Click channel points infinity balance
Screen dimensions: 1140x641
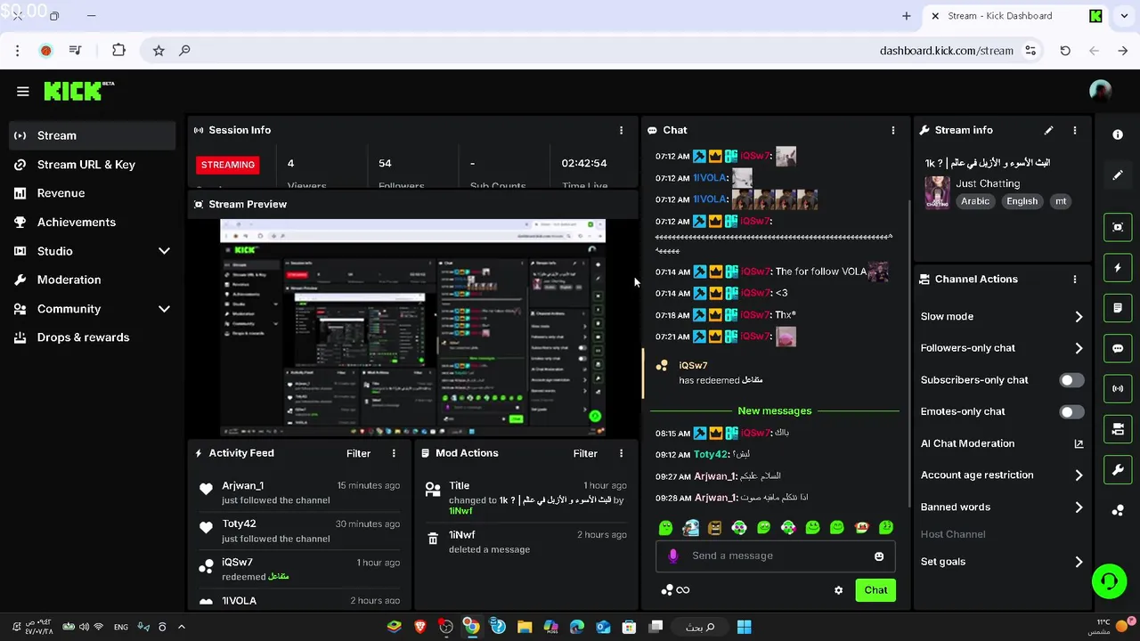[x=675, y=590]
